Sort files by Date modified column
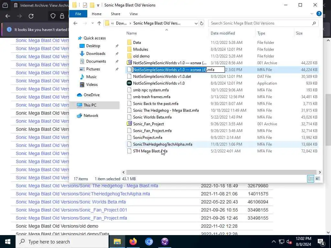The image size is (331, 248). pyautogui.click(x=232, y=33)
